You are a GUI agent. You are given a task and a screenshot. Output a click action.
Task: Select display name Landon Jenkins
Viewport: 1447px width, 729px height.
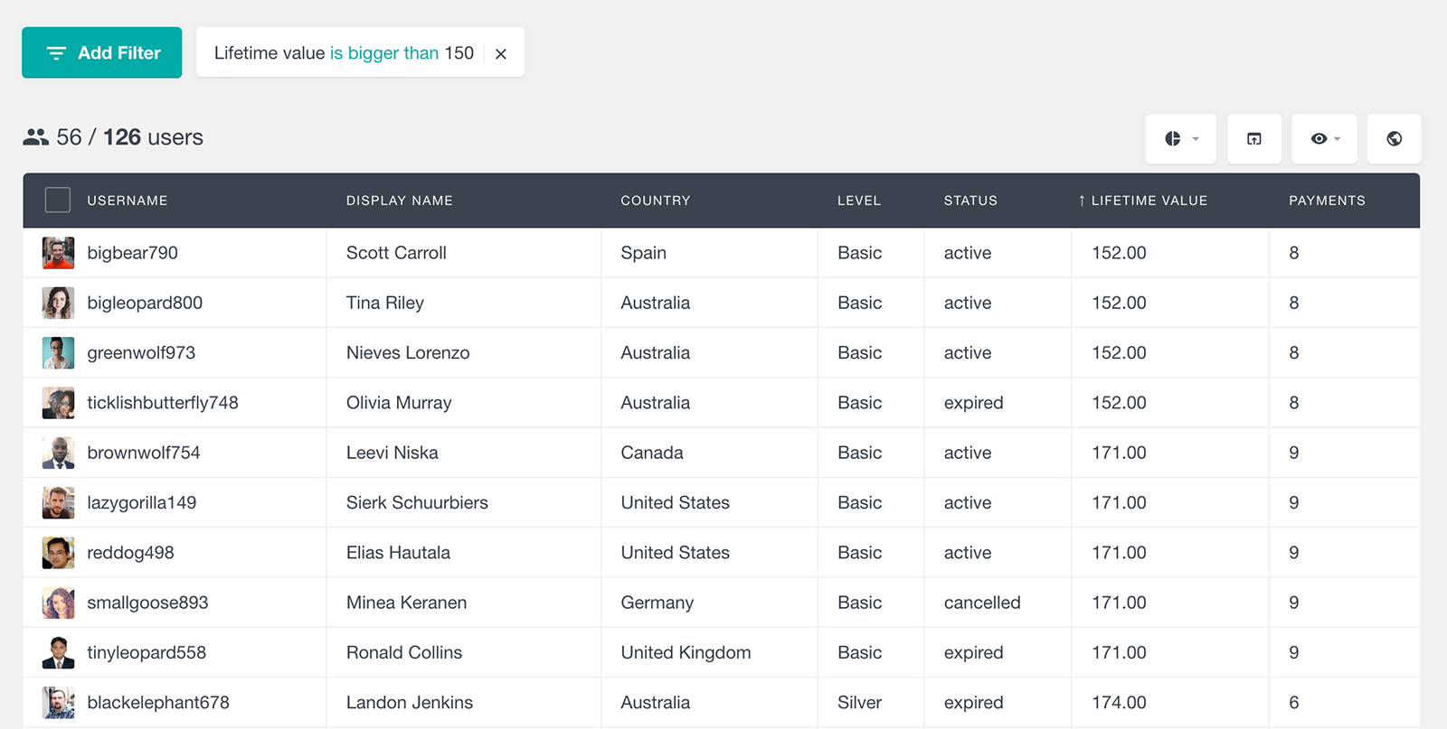pos(410,703)
